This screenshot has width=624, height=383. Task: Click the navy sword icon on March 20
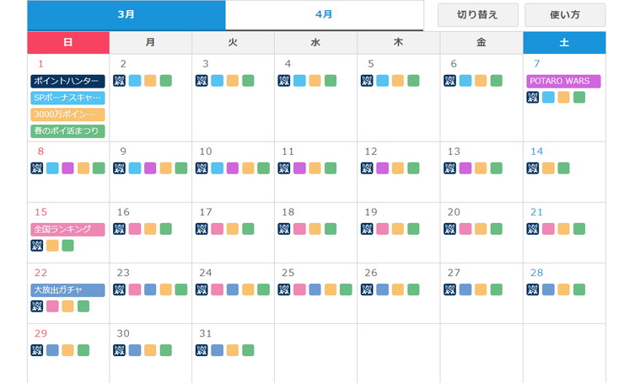click(x=449, y=229)
